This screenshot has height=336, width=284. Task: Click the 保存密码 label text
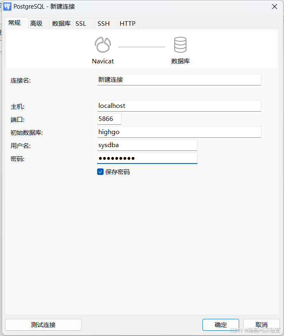click(x=118, y=172)
